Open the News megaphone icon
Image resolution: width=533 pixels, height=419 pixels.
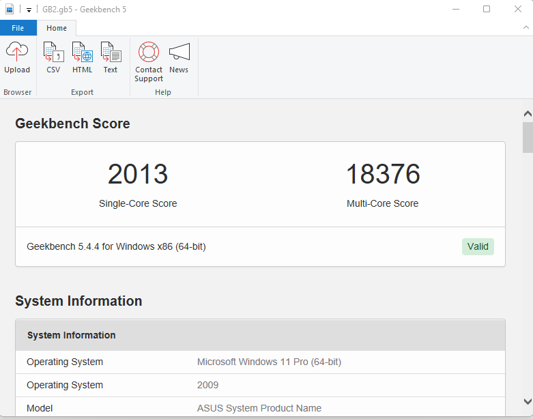(x=179, y=52)
